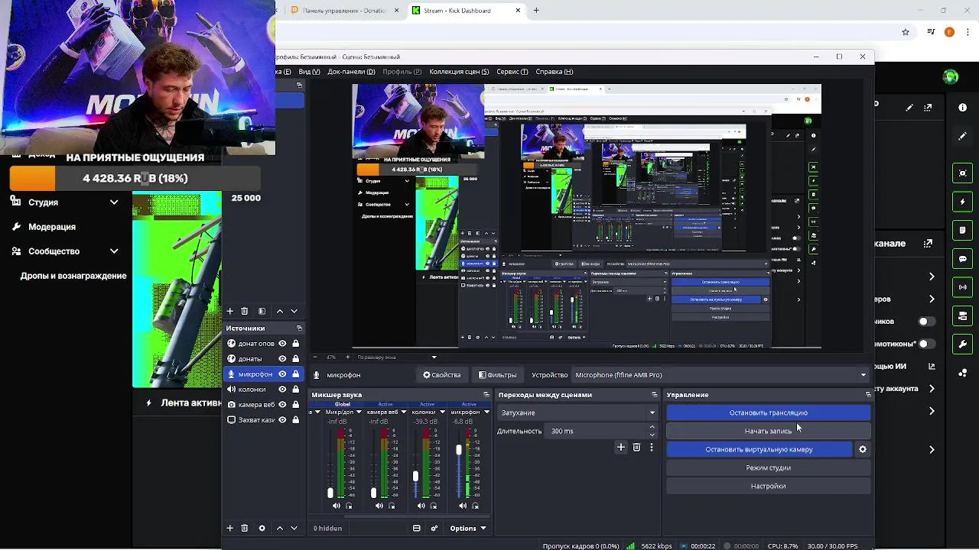The image size is (979, 550).
Task: Pop out the Источники dock panel
Action: [299, 328]
